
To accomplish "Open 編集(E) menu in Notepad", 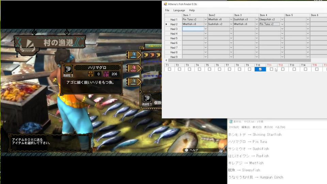I will pyautogui.click(x=246, y=127).
